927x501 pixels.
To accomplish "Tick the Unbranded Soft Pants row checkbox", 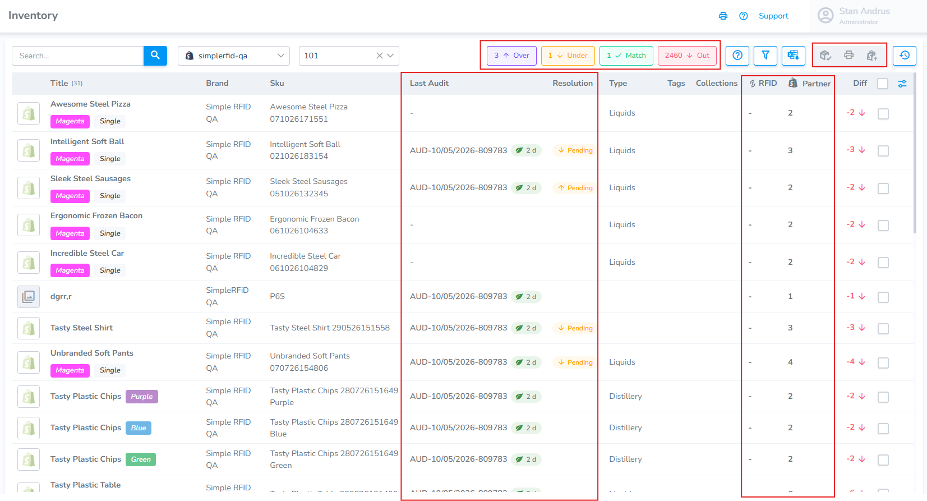I will [x=883, y=363].
